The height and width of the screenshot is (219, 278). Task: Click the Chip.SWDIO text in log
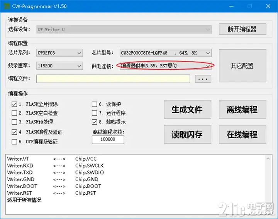(90, 172)
